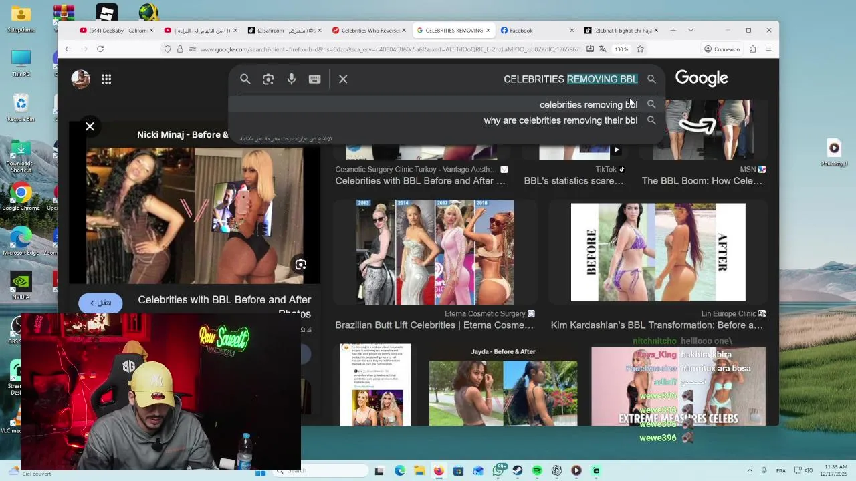Open the Google account profile picture
Screen dimensions: 856x481
tap(81, 79)
